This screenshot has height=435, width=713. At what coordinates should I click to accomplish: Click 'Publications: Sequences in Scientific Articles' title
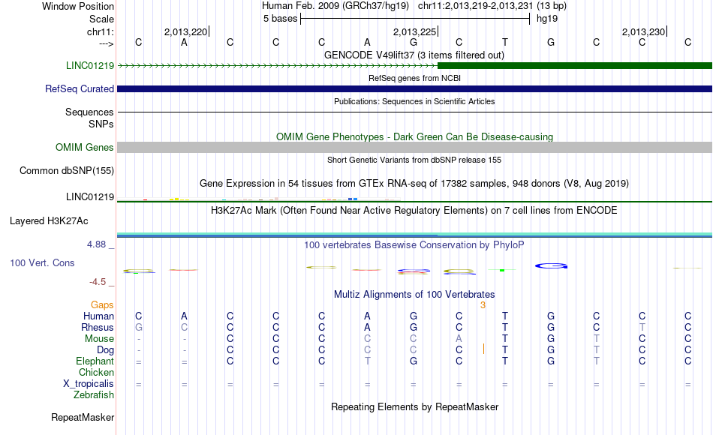point(414,101)
